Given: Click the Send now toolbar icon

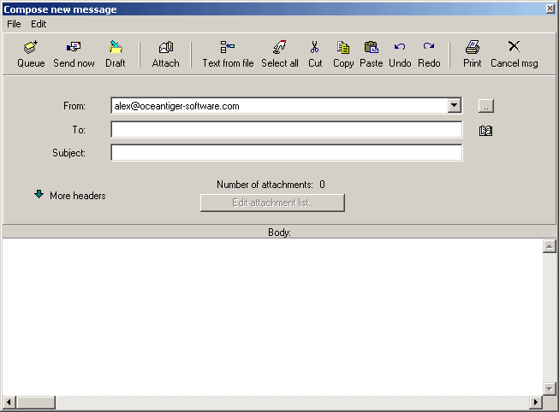Looking at the screenshot, I should (74, 54).
